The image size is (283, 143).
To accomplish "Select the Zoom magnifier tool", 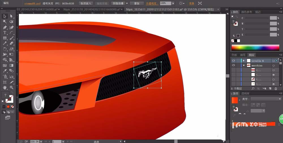I will (12, 87).
